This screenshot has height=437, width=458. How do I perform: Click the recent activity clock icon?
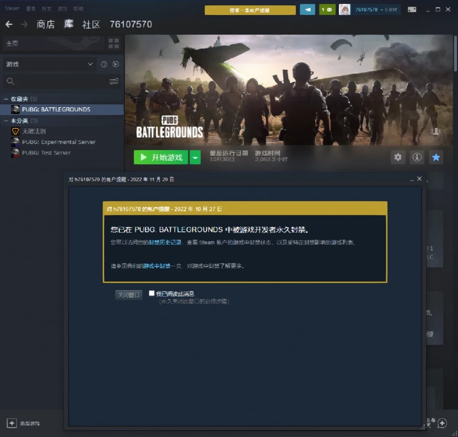[104, 64]
